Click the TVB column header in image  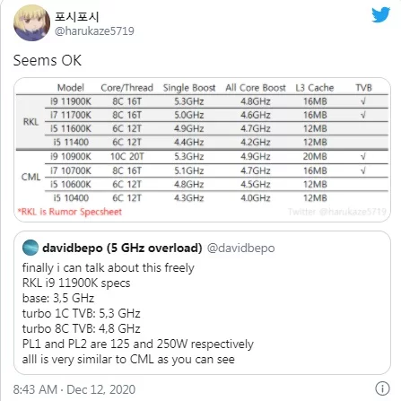pos(363,88)
